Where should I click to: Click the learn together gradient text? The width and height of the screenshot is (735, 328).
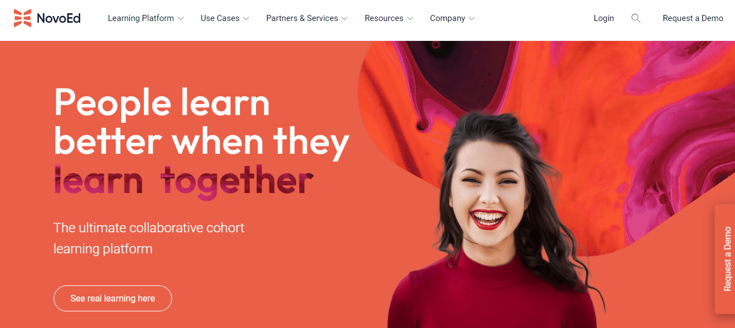184,181
